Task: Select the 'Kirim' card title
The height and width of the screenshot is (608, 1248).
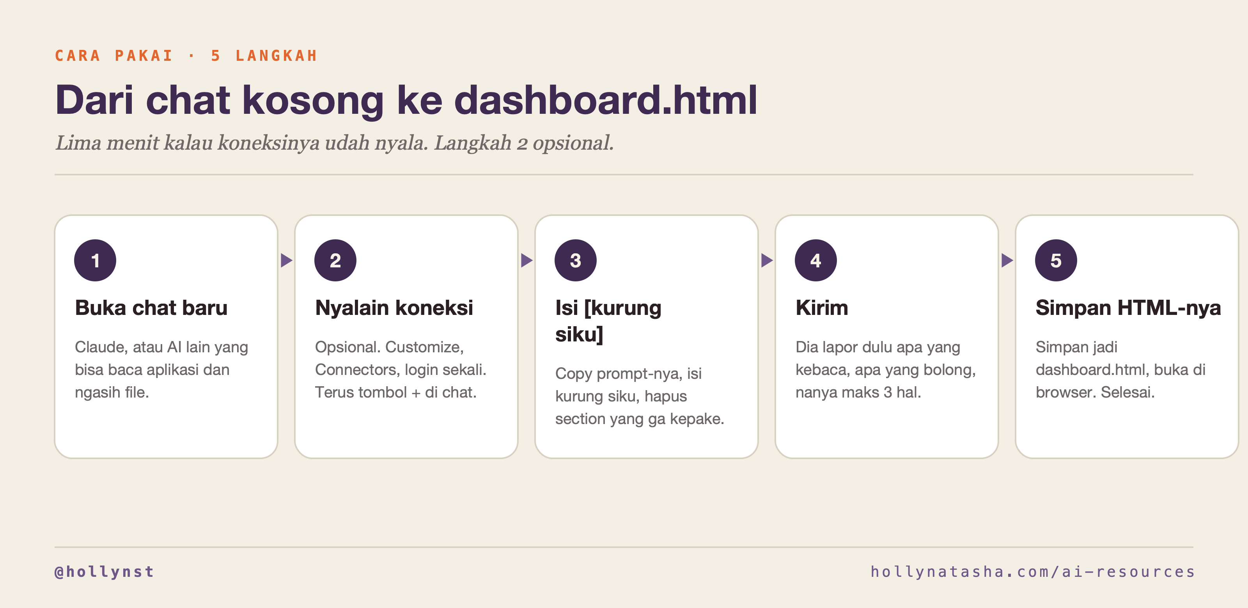Action: (x=822, y=308)
